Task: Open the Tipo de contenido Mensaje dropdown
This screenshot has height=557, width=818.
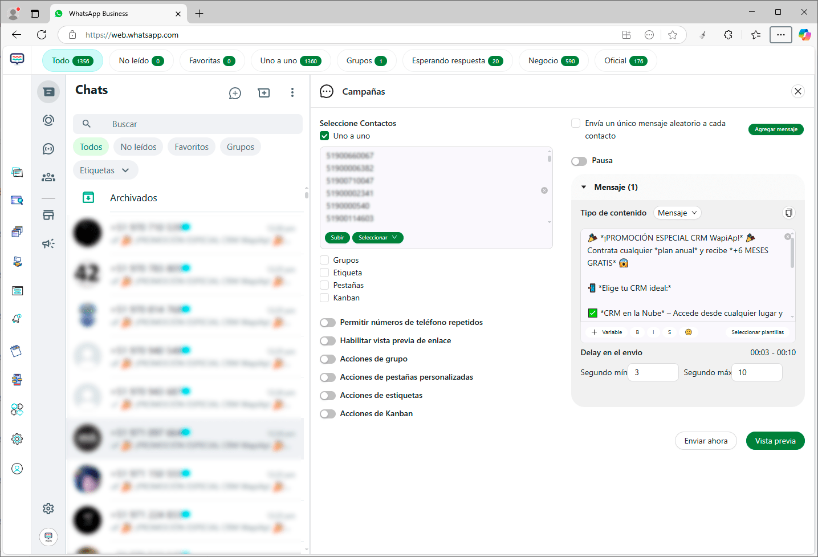Action: (x=677, y=213)
